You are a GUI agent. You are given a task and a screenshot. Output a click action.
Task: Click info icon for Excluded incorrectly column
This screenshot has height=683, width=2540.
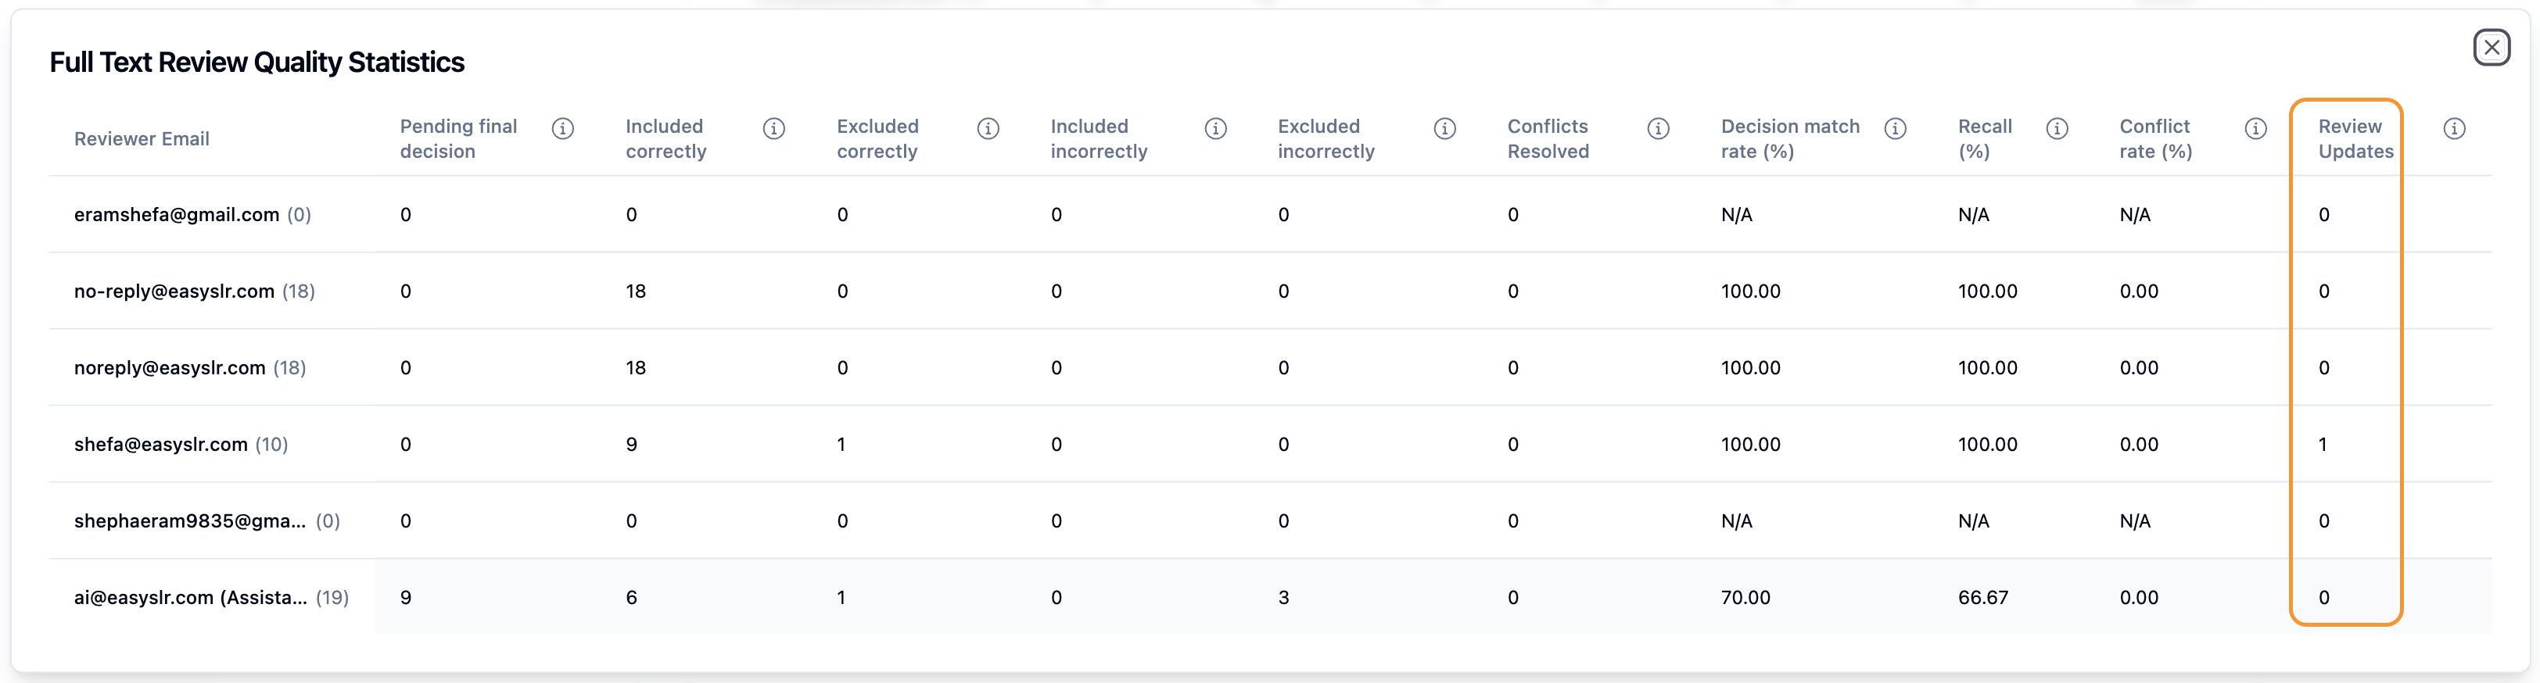(x=1444, y=128)
